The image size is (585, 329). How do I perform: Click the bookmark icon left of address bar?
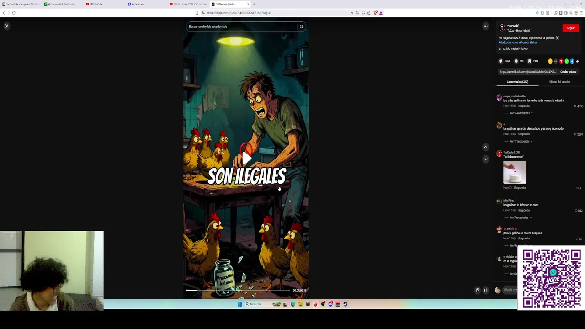coord(197,13)
